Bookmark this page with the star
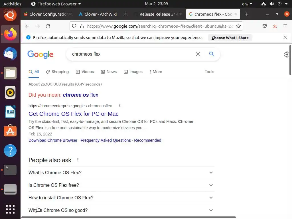 point(238,26)
